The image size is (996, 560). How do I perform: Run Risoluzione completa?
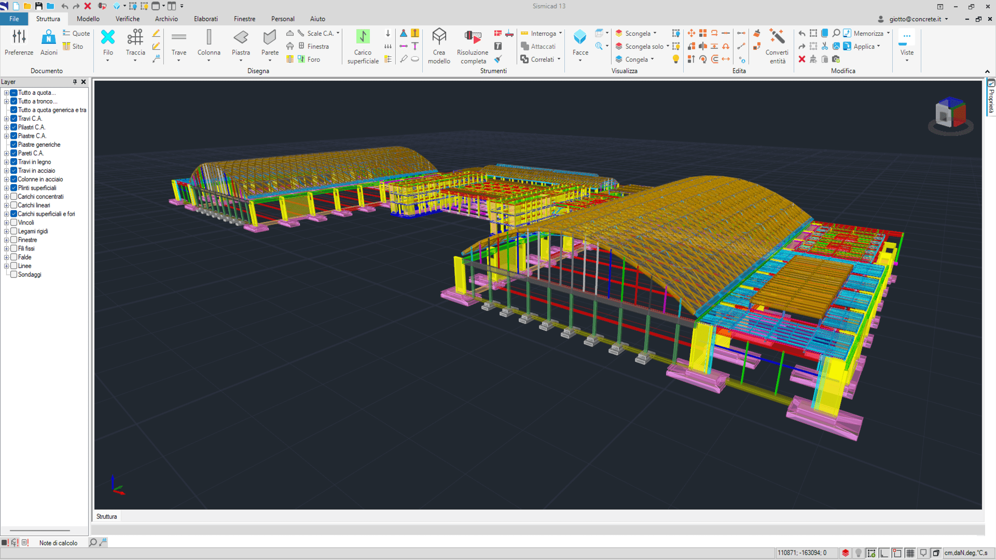(x=473, y=47)
